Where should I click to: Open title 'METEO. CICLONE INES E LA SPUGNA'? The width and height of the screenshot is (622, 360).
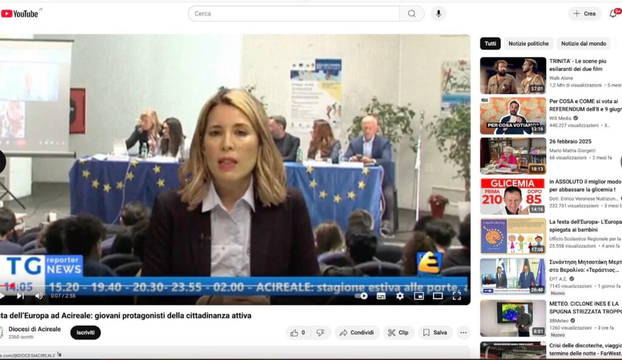[586, 308]
